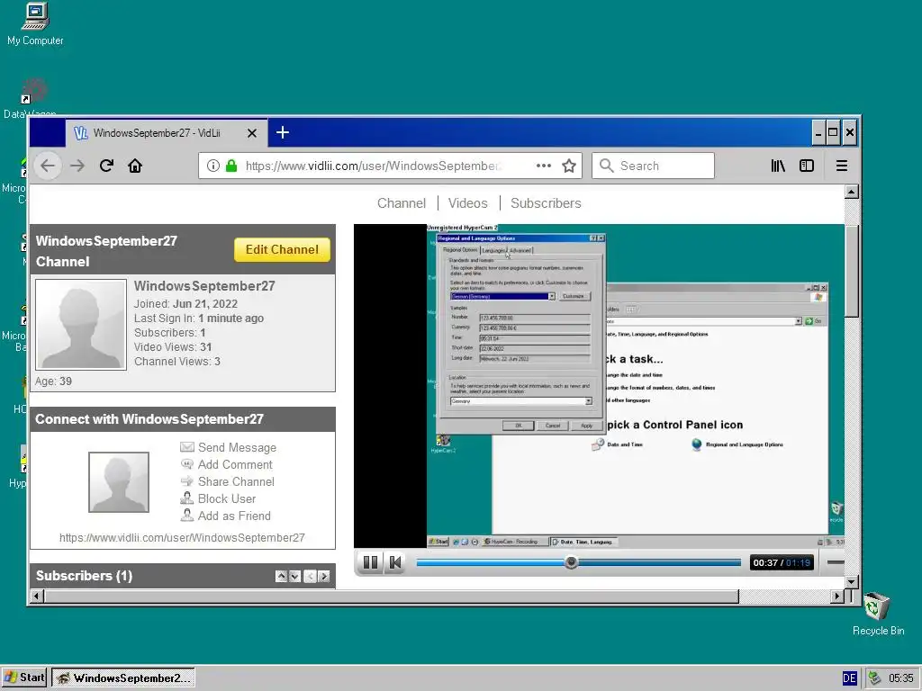Click the page scroll down arrow
The height and width of the screenshot is (691, 922).
click(852, 582)
